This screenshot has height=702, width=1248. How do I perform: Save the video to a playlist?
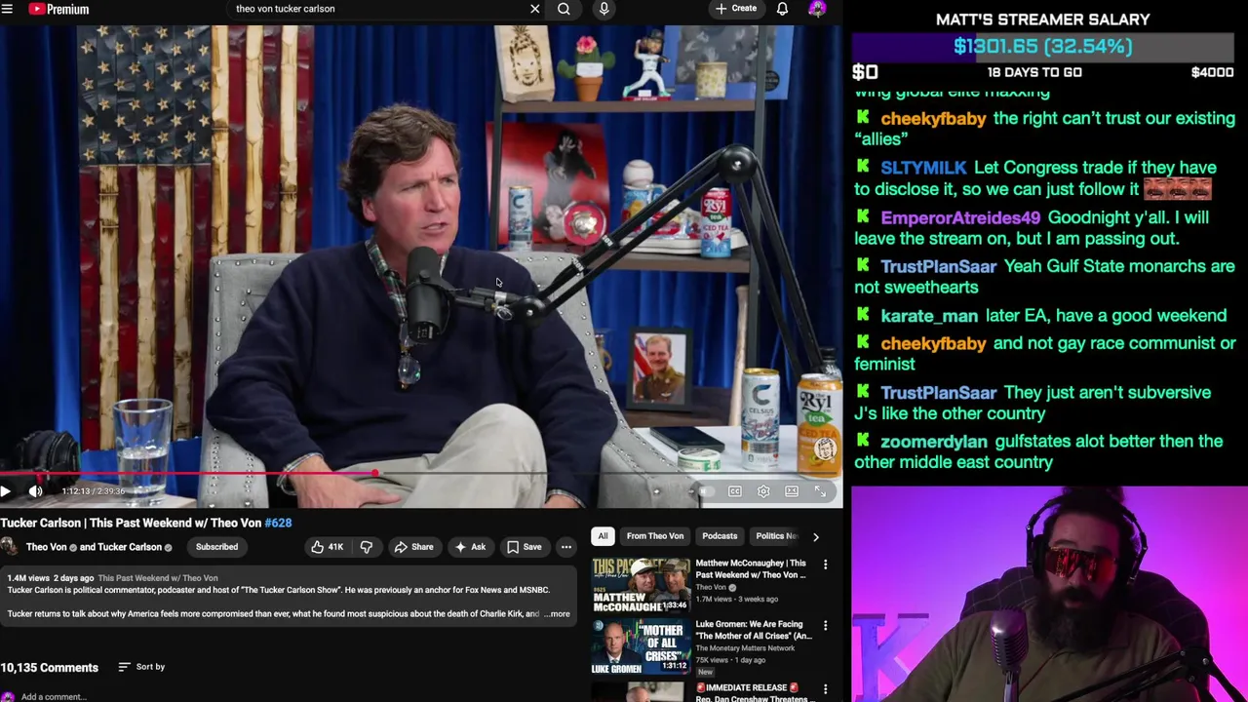click(x=524, y=547)
